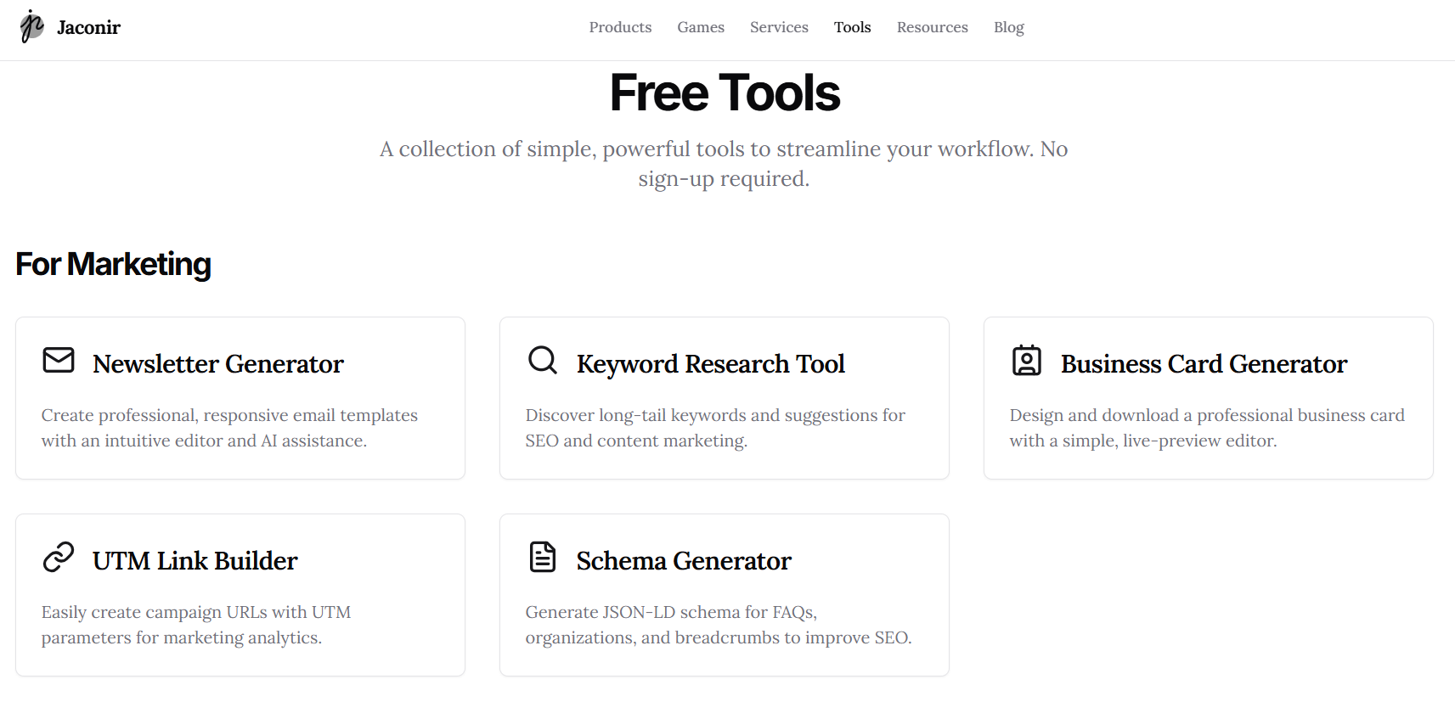Open the Keyword Research Tool title

click(x=710, y=363)
